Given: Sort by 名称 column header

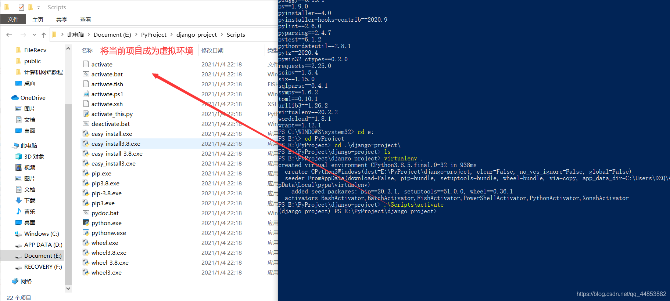Looking at the screenshot, I should pyautogui.click(x=87, y=50).
